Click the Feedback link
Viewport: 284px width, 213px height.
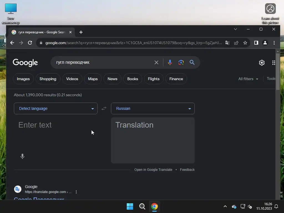[187, 170]
